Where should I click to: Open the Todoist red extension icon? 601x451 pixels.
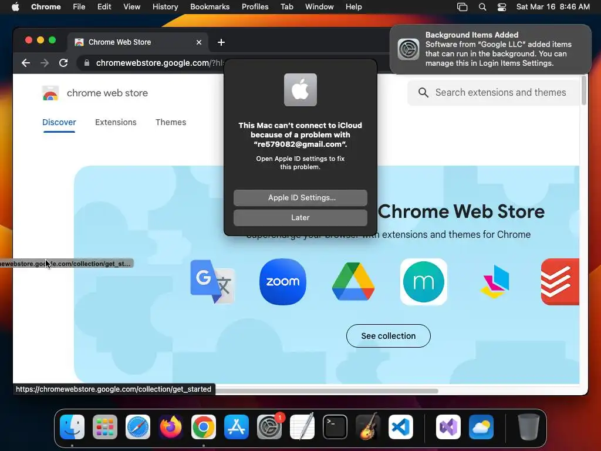560,282
